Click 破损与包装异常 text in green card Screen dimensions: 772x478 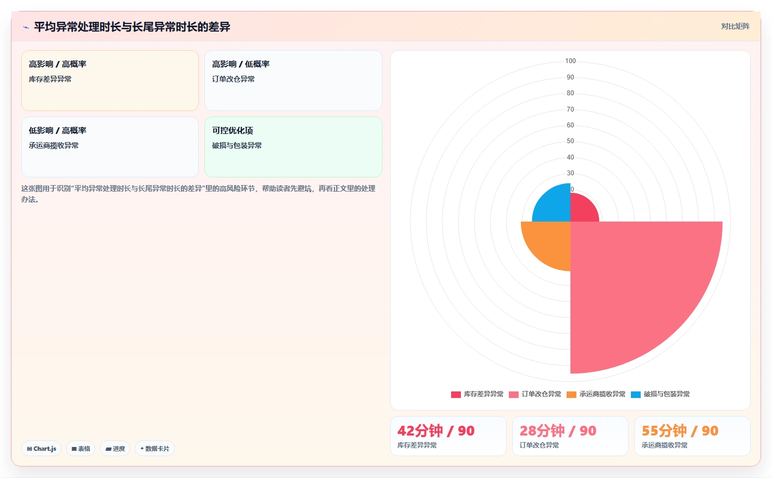click(x=237, y=145)
